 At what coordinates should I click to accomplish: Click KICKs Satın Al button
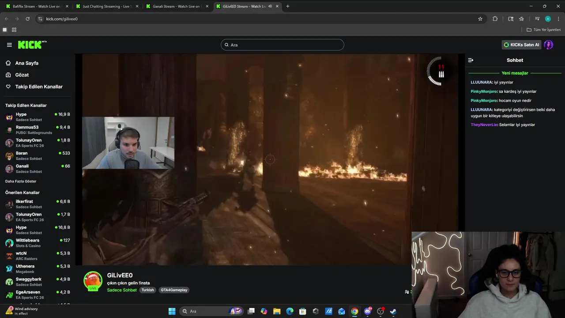(521, 45)
